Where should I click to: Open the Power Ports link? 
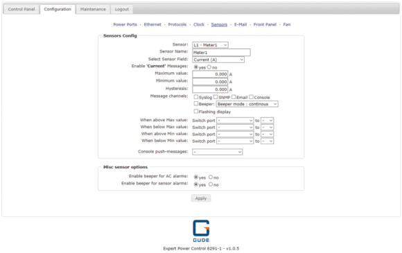(x=125, y=25)
